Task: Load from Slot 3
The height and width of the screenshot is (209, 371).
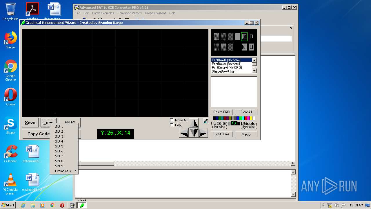Action: point(64,136)
